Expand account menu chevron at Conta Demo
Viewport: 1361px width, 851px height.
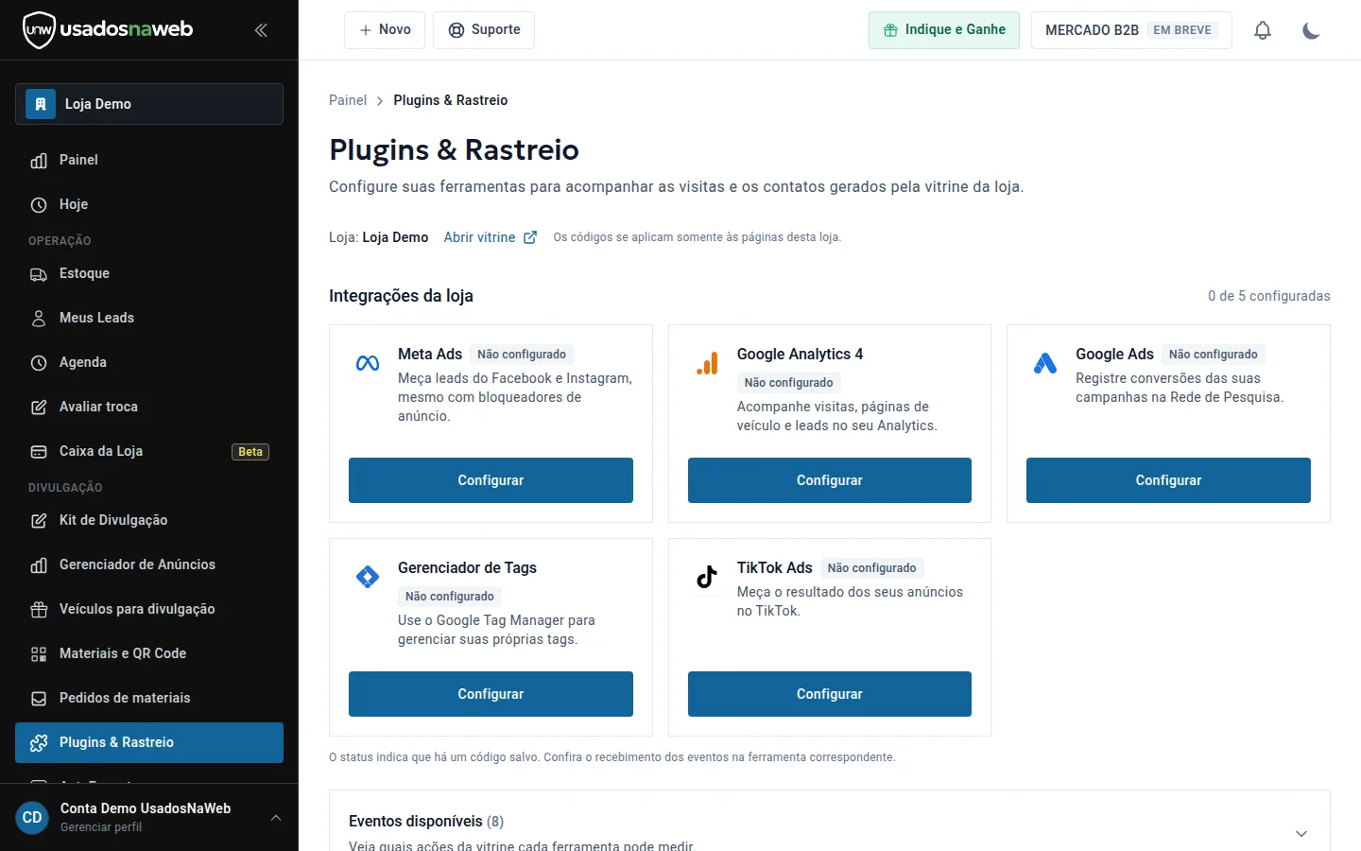pyautogui.click(x=276, y=818)
